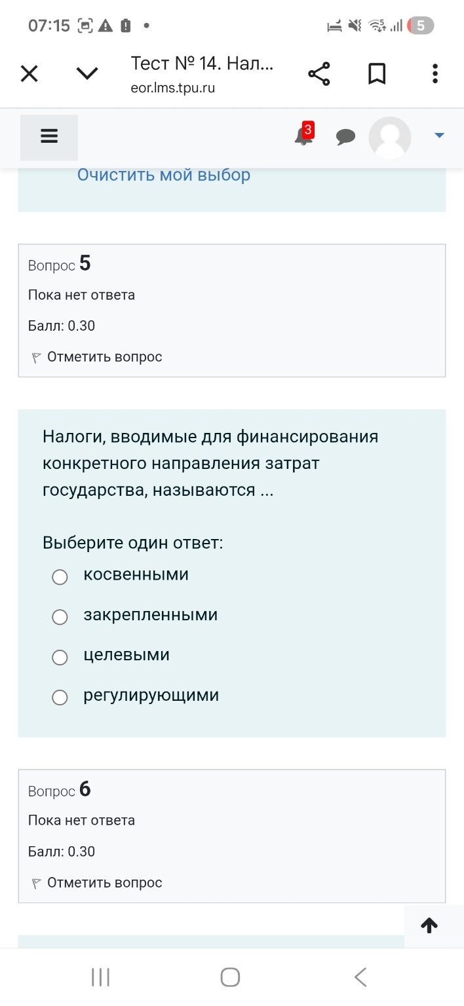Tap the battery level indicator in the status bar
The height and width of the screenshot is (1006, 464).
click(419, 26)
